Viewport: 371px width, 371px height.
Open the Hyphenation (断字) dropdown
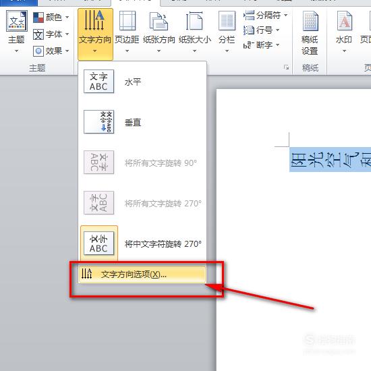(262, 45)
